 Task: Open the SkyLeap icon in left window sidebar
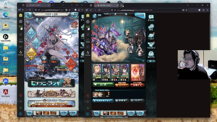pos(21,53)
